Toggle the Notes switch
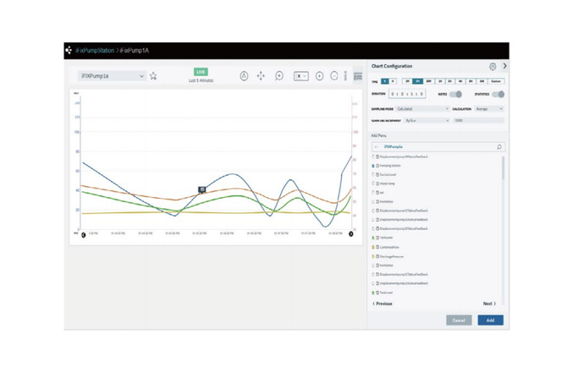 coord(456,95)
